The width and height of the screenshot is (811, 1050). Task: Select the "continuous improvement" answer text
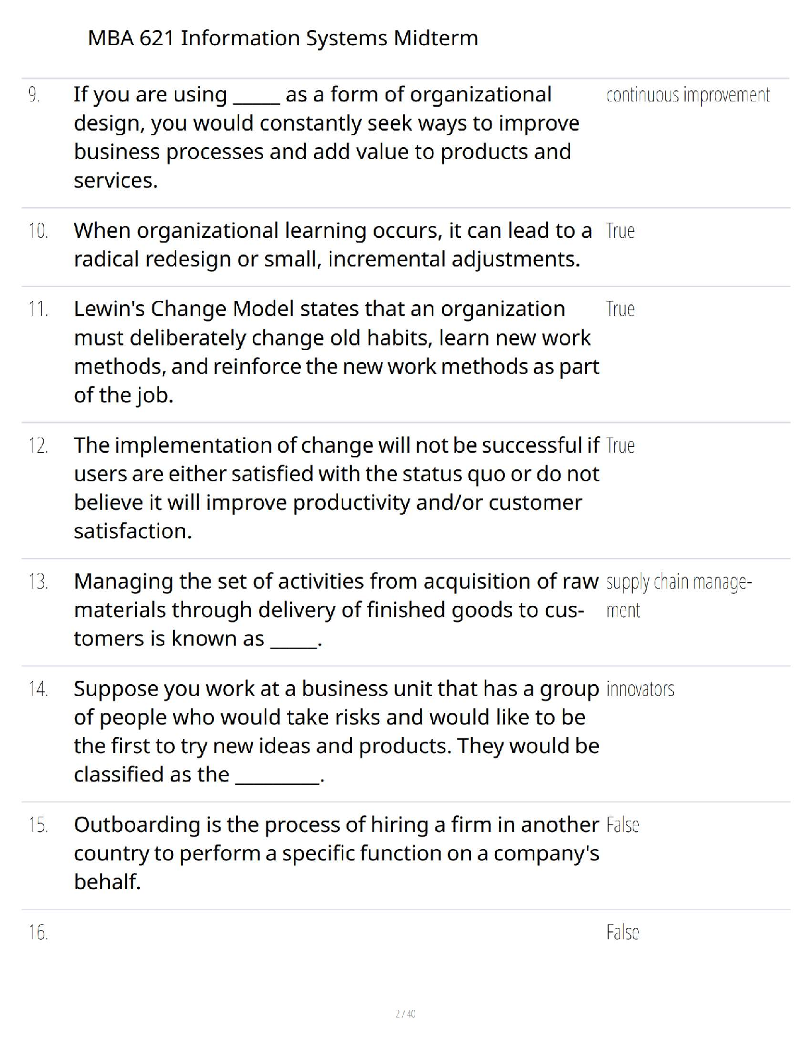click(x=688, y=95)
